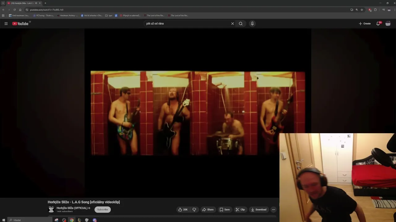The image size is (396, 222).
Task: Open the red extension icon
Action: click(370, 10)
